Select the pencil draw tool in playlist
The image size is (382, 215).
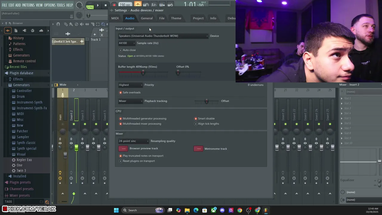click(x=66, y=24)
